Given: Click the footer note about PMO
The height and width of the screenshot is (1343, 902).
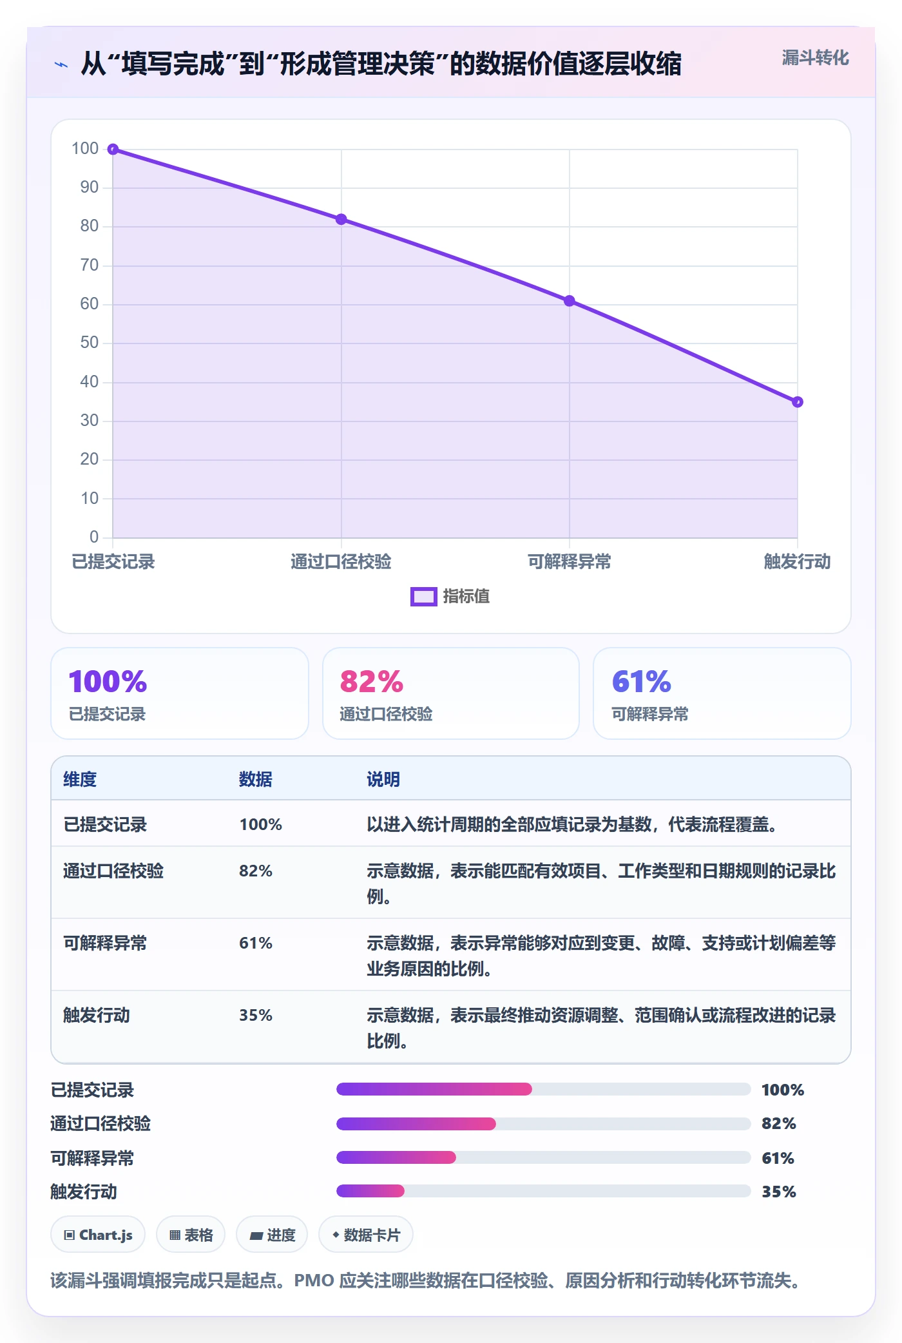Looking at the screenshot, I should click(x=426, y=1280).
